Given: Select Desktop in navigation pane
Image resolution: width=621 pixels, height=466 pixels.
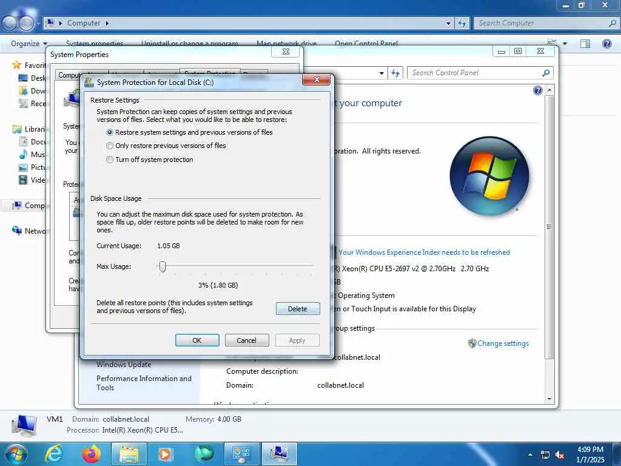Looking at the screenshot, I should click(33, 78).
